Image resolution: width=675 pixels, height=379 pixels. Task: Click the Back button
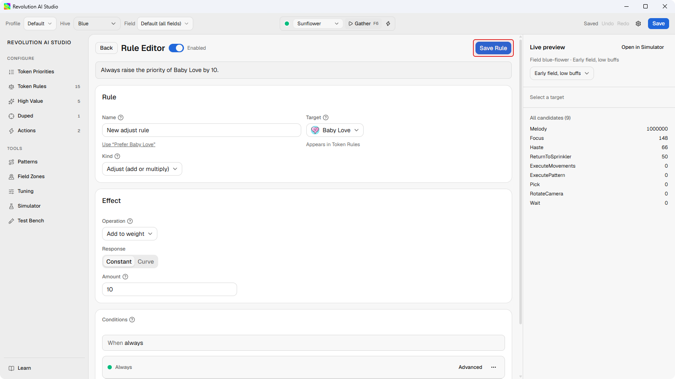point(106,48)
